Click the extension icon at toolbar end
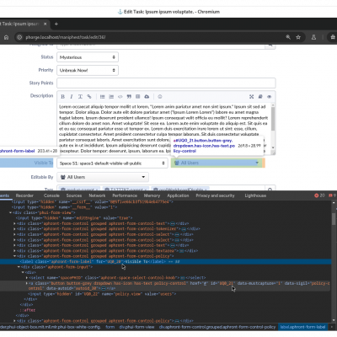337x337 pixels. 333,37
